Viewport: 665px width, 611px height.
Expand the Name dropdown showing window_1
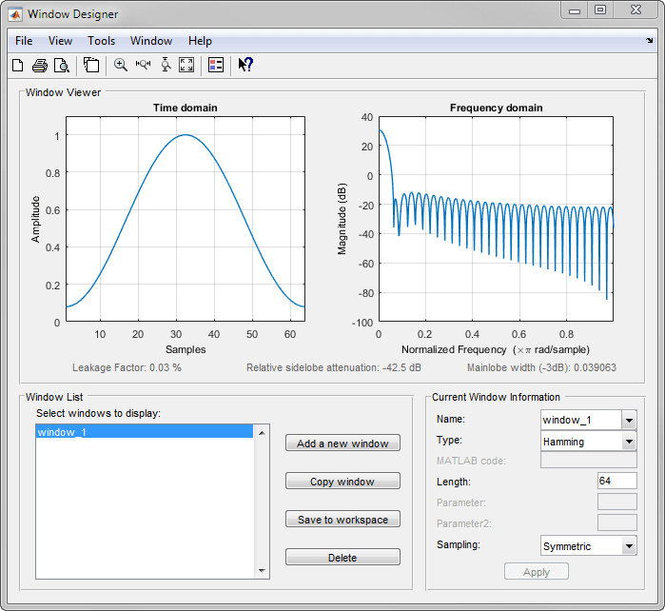pyautogui.click(x=629, y=420)
